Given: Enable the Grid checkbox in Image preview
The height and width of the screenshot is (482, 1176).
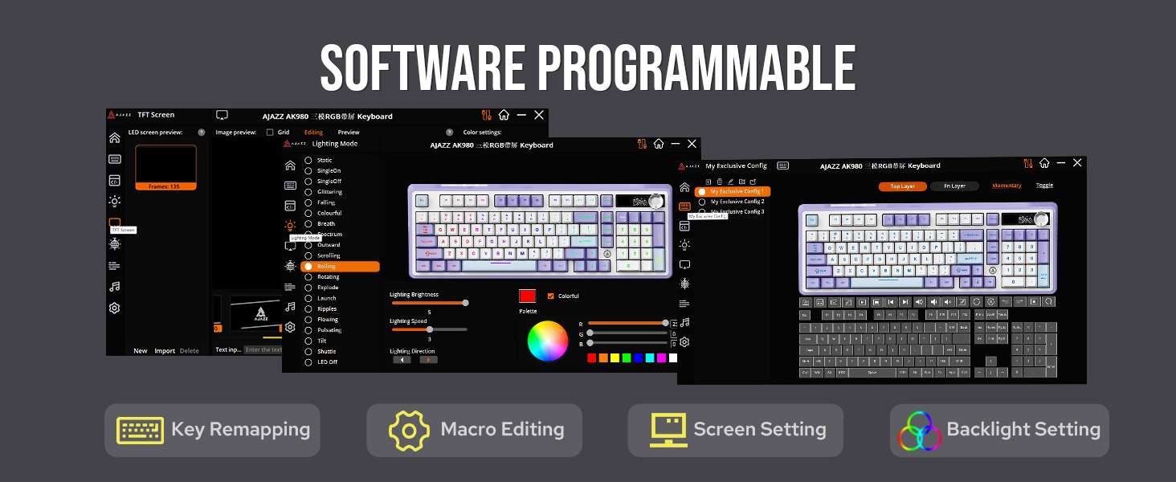Looking at the screenshot, I should tap(271, 133).
